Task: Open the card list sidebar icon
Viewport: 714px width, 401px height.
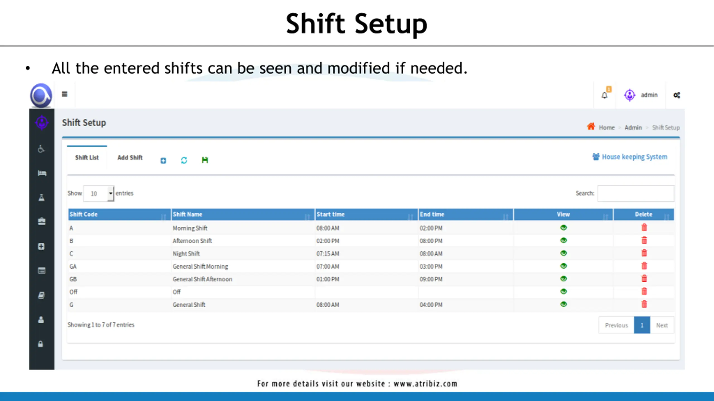Action: click(42, 270)
